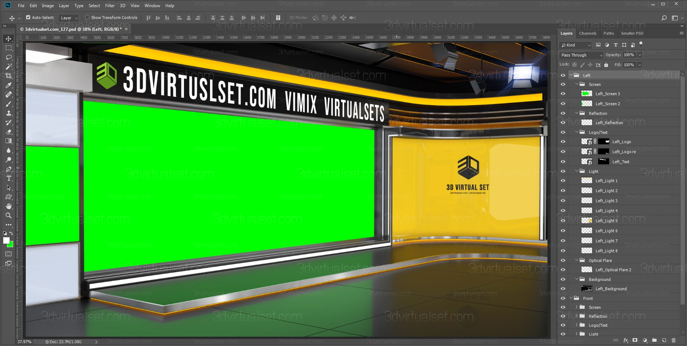This screenshot has width=687, height=346.
Task: Collapse the Left layer group
Action: click(571, 75)
